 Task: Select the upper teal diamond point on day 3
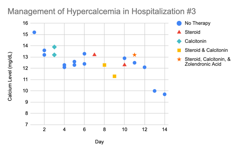[x=54, y=47]
